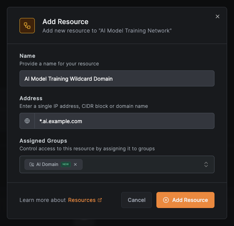234x226 pixels.
Task: Click the Address input field
Action: (125, 121)
